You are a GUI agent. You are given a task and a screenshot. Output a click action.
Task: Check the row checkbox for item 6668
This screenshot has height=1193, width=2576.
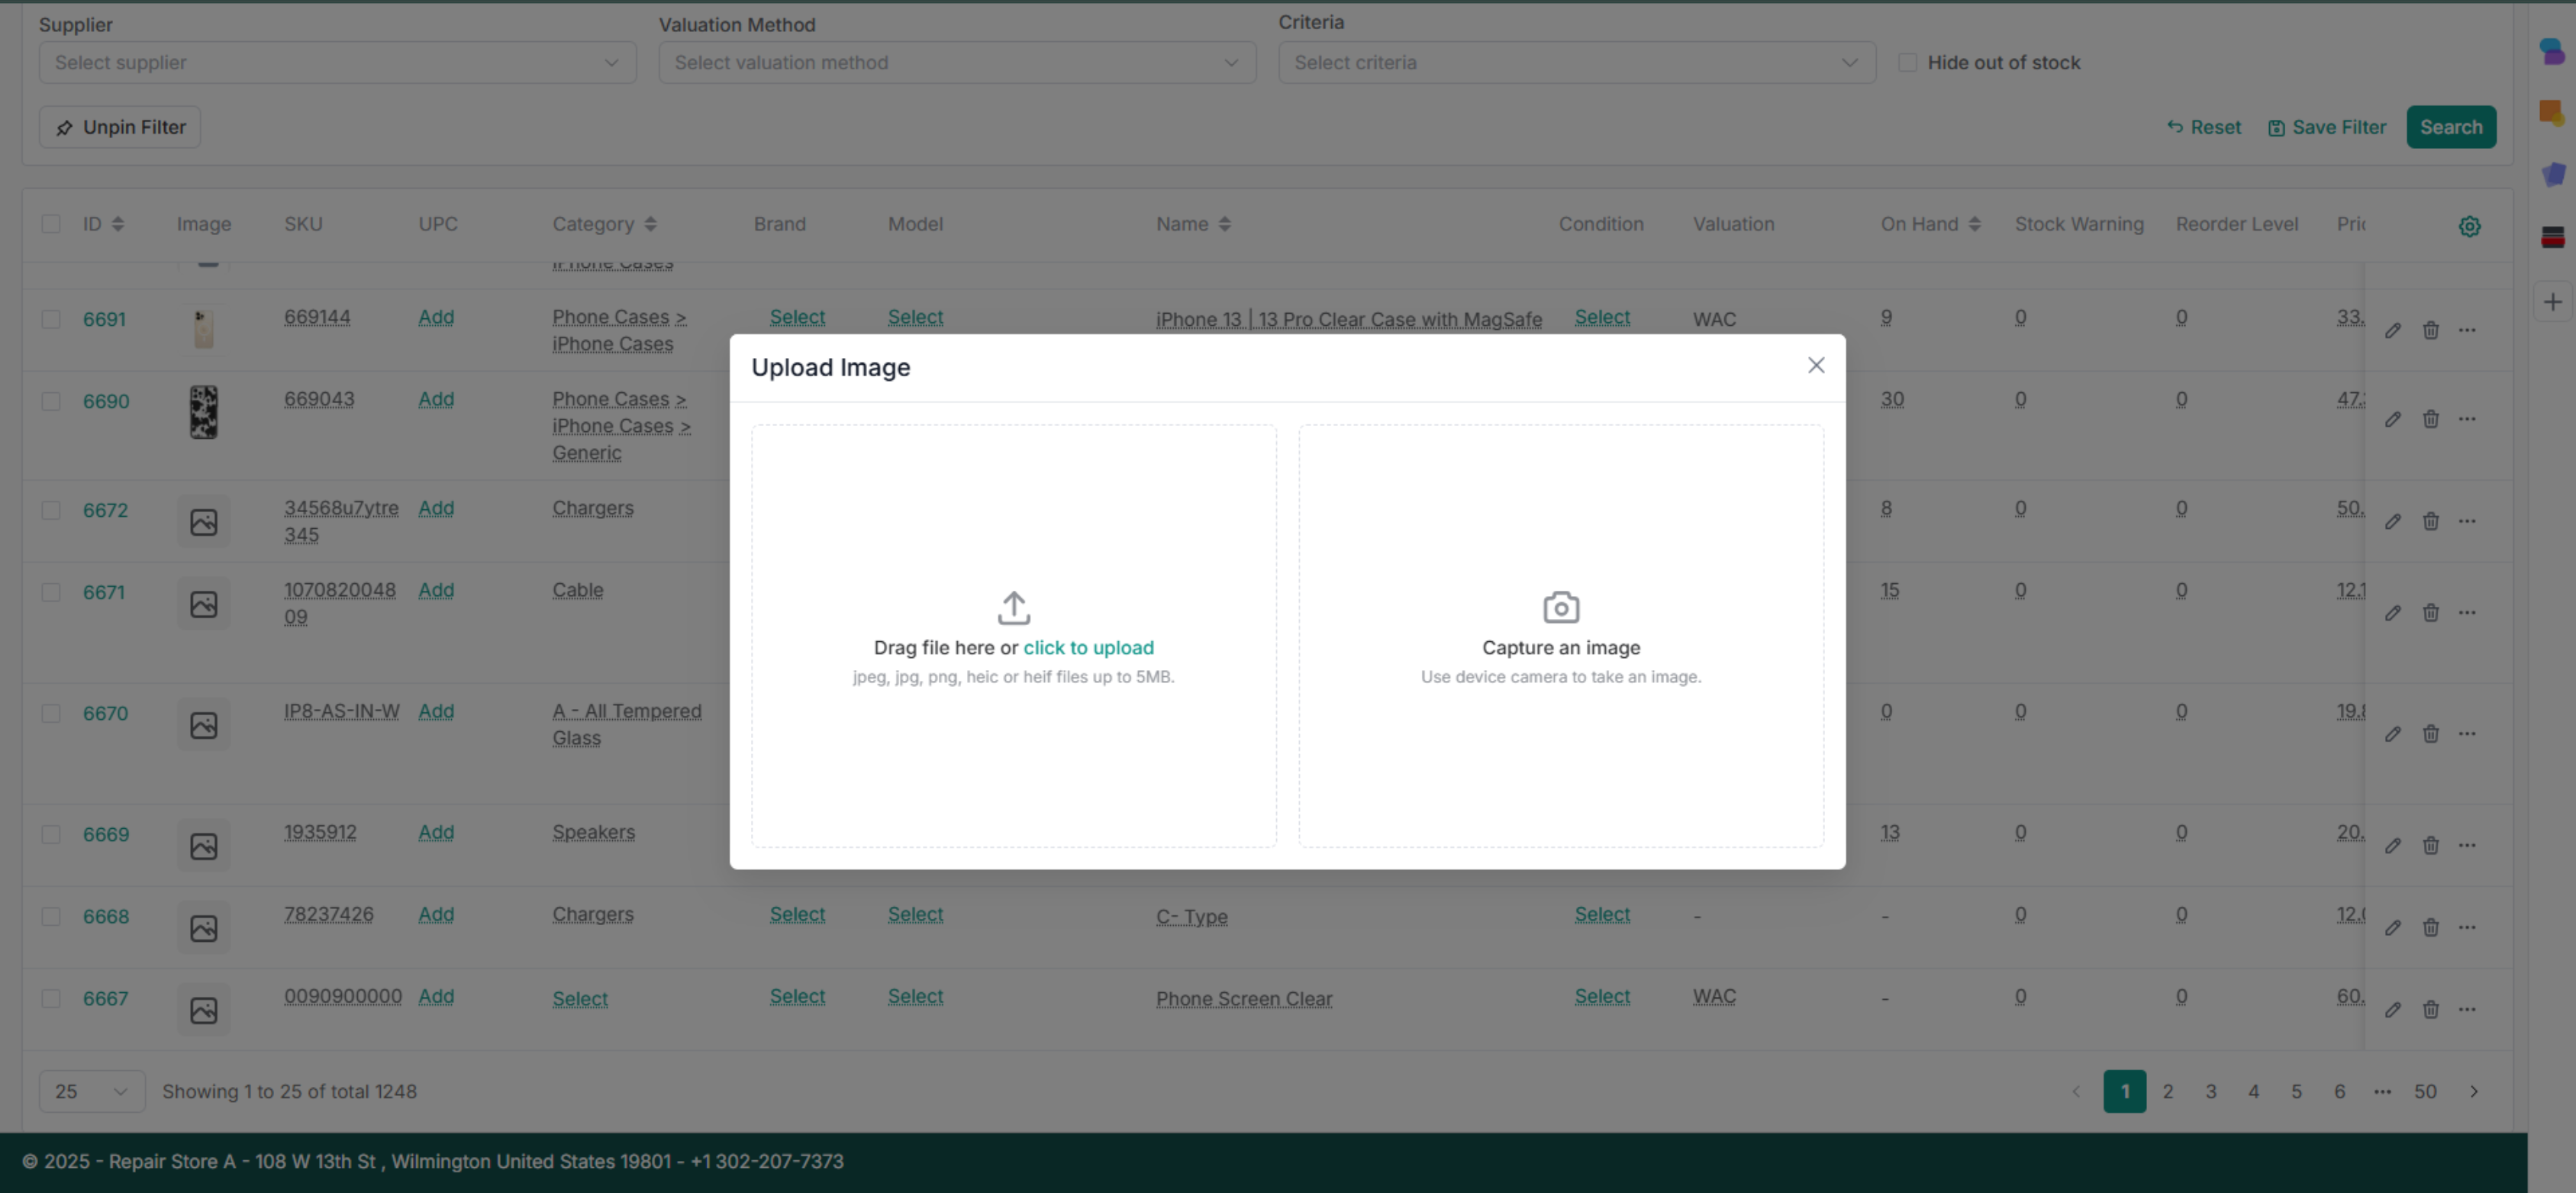pos(51,917)
